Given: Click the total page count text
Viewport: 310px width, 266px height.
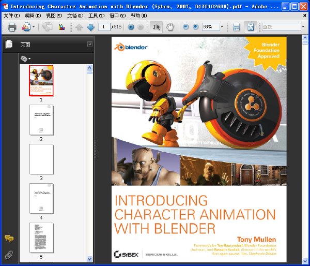Looking at the screenshot, I should click(116, 27).
